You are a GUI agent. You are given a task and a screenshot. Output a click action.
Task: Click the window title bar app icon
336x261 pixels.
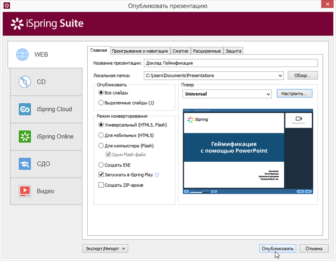coord(7,6)
